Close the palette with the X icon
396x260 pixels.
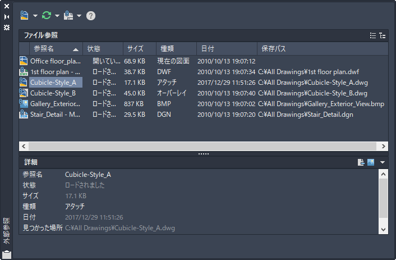click(7, 6)
